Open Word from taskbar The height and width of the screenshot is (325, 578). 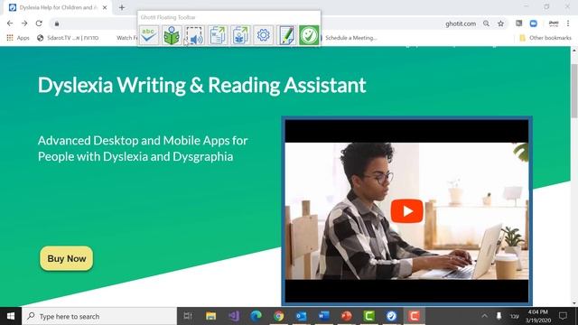tap(323, 316)
